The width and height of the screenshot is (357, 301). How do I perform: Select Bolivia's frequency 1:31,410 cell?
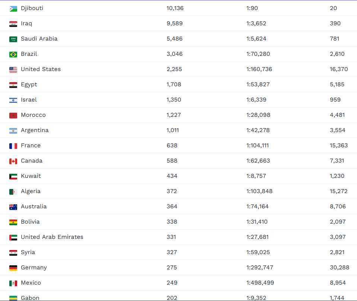pyautogui.click(x=257, y=222)
